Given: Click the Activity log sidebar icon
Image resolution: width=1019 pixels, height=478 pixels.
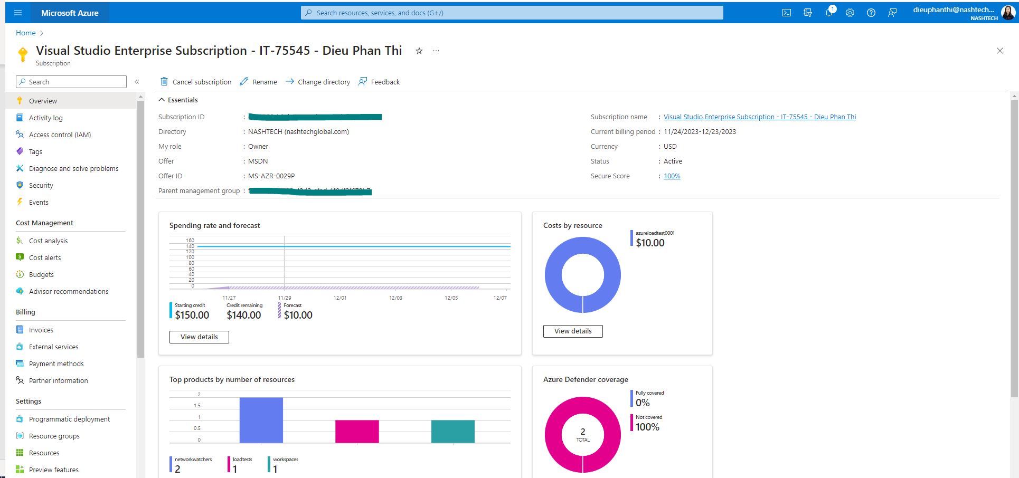Looking at the screenshot, I should click(x=20, y=118).
